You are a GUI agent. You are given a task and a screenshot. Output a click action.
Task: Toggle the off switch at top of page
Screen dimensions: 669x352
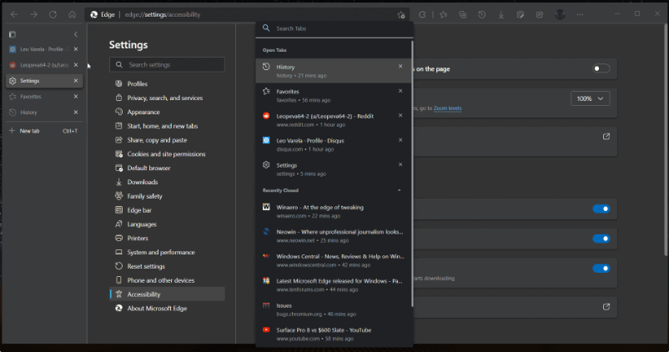pyautogui.click(x=601, y=68)
